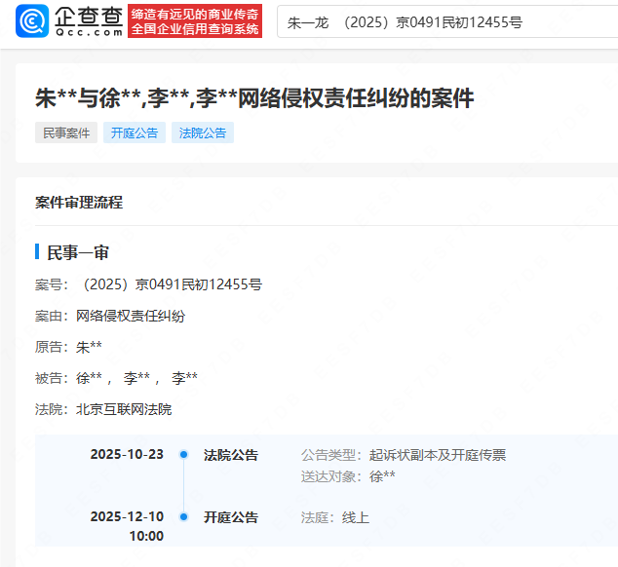This screenshot has height=567, width=618.
Task: Click the red slogan banner beside the logo
Action: click(196, 20)
